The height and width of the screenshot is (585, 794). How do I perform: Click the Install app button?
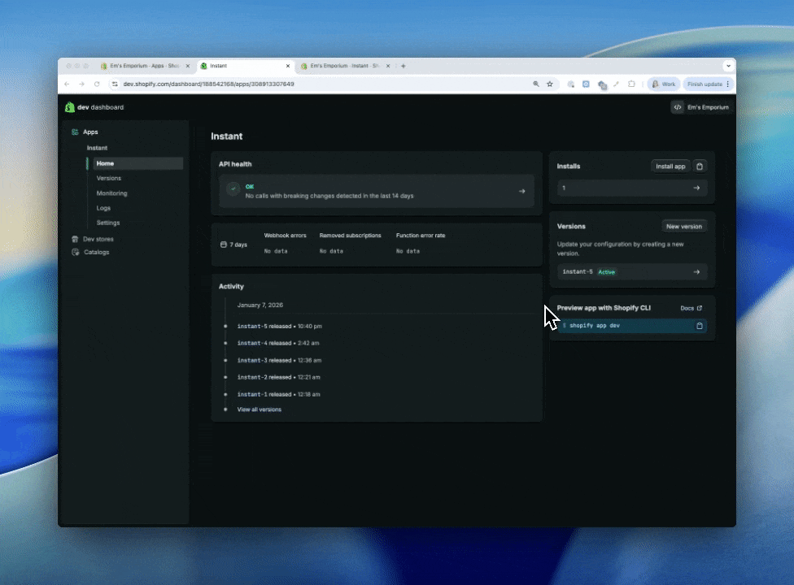coord(670,166)
